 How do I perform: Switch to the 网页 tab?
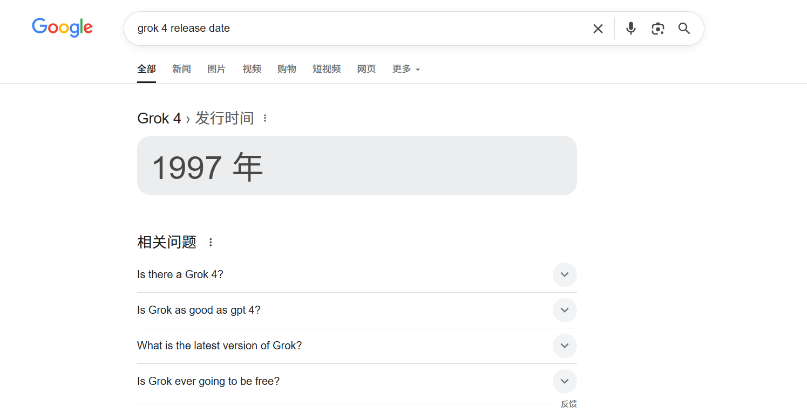367,69
